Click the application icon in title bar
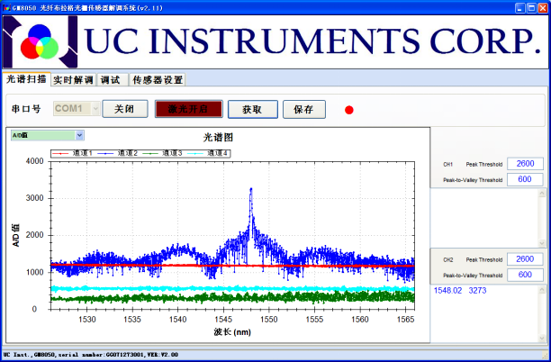551x362 pixels. (x=6, y=8)
